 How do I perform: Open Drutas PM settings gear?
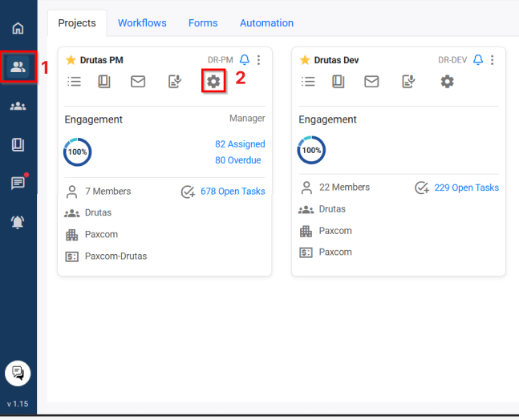coord(213,81)
